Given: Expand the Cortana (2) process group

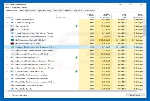Looking at the screenshot, I should tap(7, 26).
